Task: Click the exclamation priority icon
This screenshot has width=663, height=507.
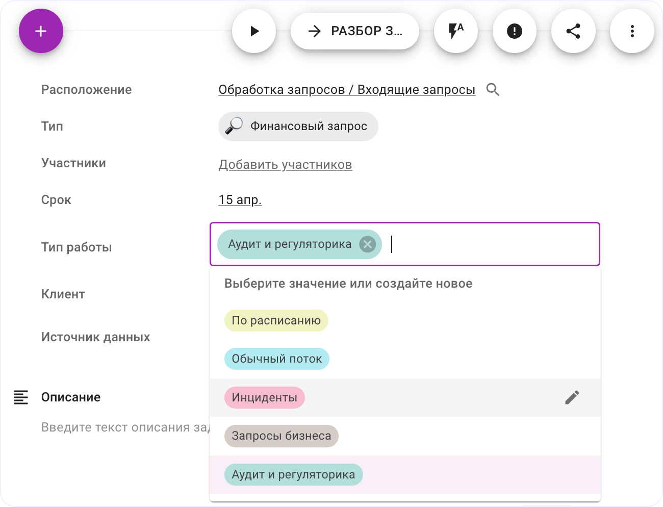Action: tap(514, 31)
